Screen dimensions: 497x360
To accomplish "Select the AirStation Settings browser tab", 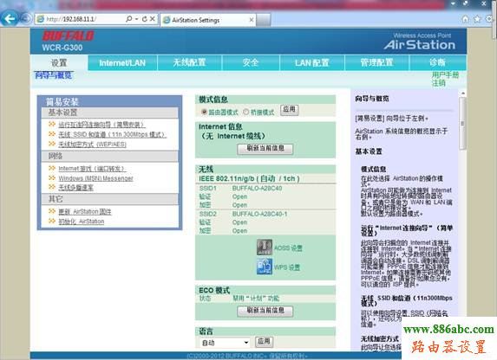I will coord(207,20).
